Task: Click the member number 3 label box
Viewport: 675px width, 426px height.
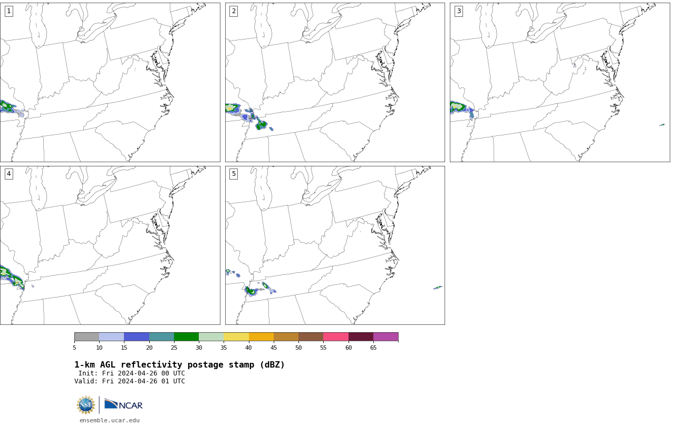Action: pos(458,11)
